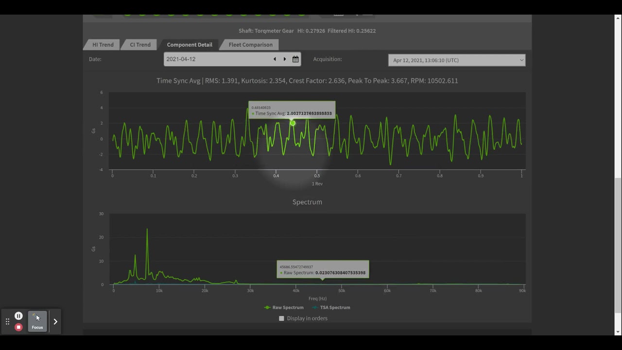The width and height of the screenshot is (622, 350).
Task: Click the Freq (Hz) axis label
Action: click(x=317, y=298)
